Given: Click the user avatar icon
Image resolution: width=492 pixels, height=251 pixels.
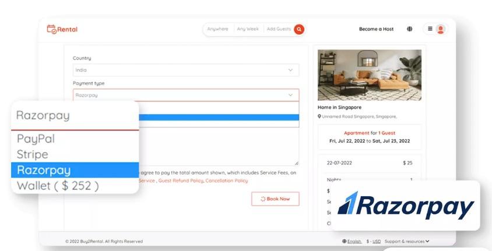Looking at the screenshot, I should pyautogui.click(x=441, y=29).
